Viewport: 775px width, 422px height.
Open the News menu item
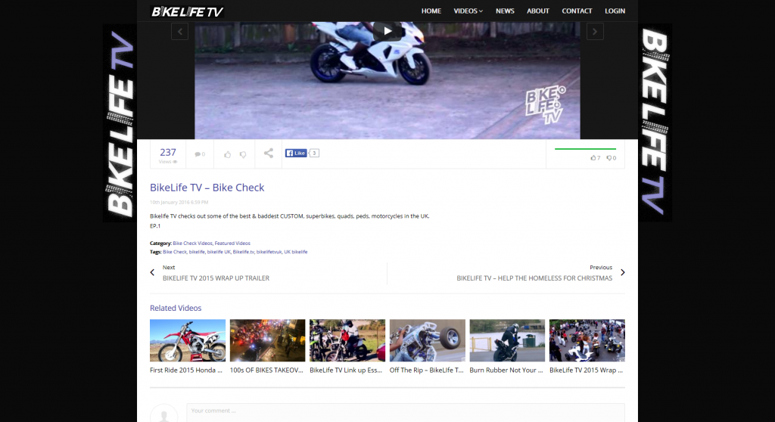point(505,11)
